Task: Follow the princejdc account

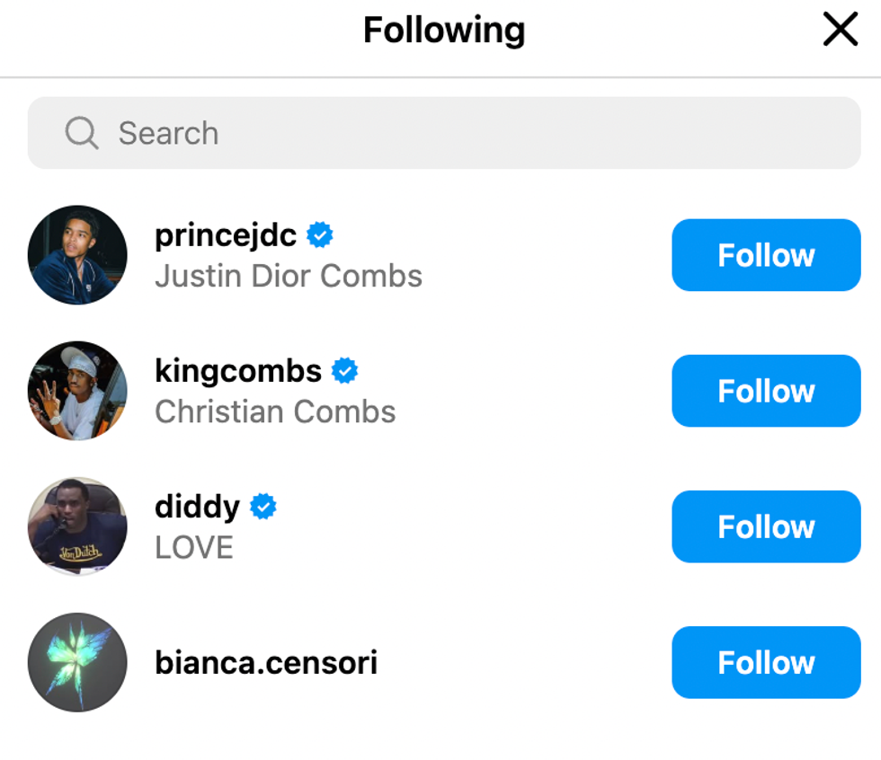Action: (x=766, y=255)
